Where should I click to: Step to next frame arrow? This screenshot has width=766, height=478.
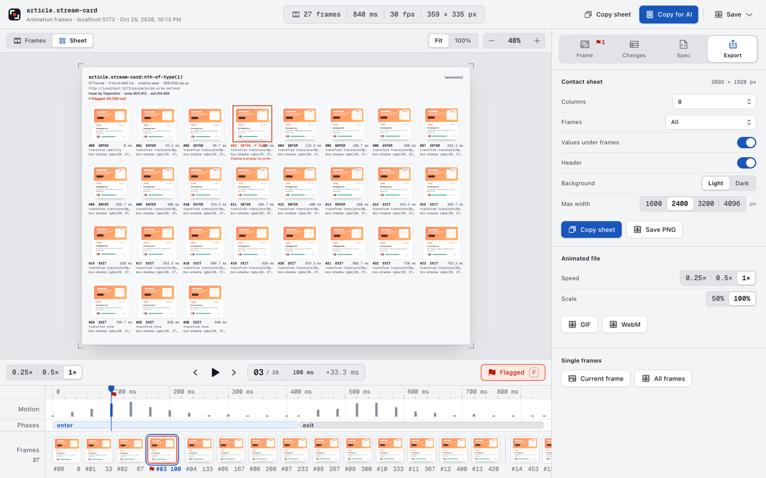point(234,372)
